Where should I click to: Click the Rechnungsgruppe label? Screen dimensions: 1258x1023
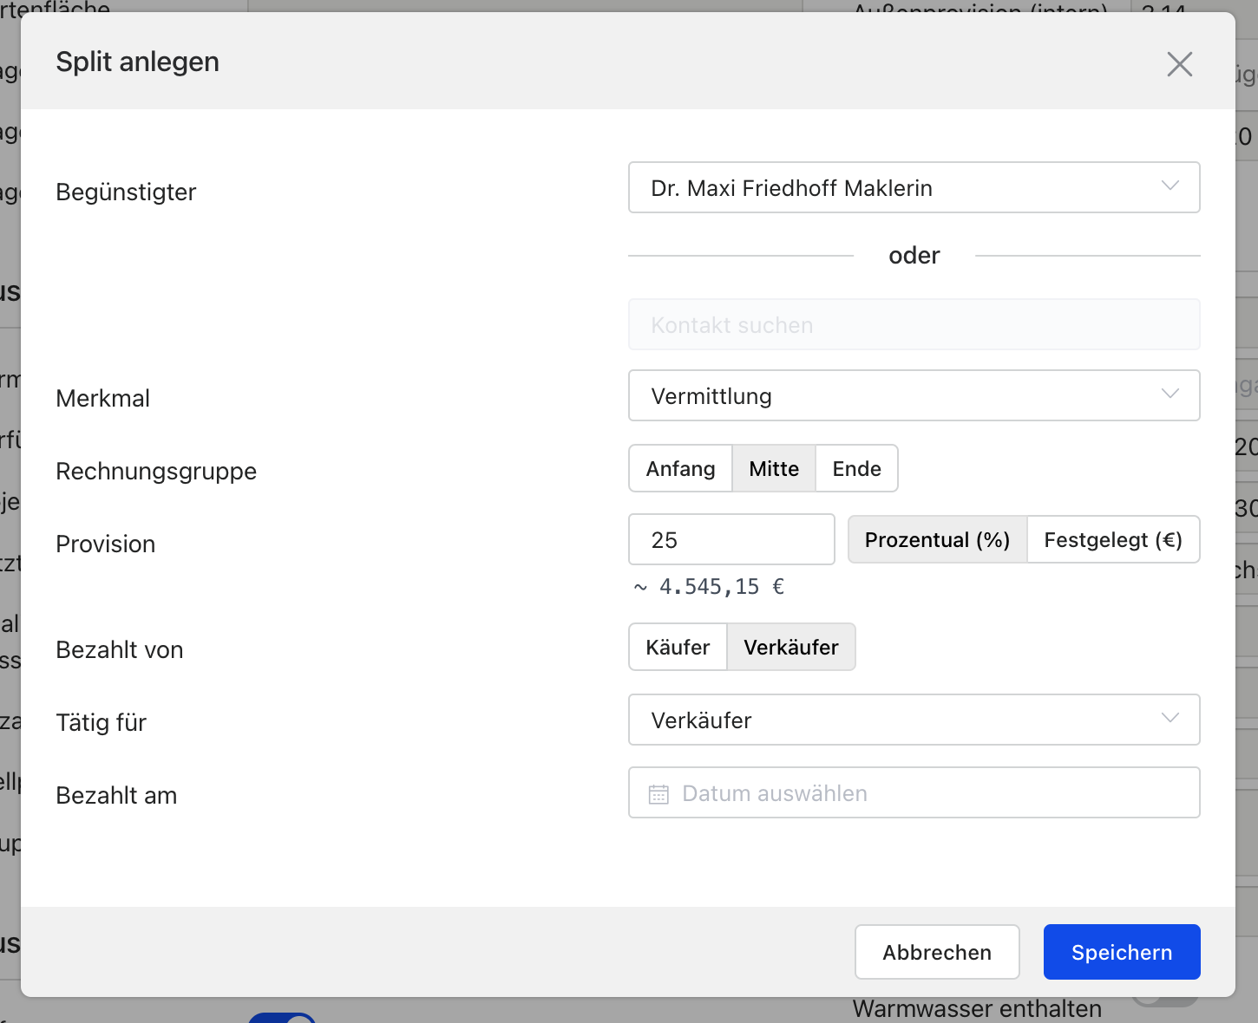point(156,471)
